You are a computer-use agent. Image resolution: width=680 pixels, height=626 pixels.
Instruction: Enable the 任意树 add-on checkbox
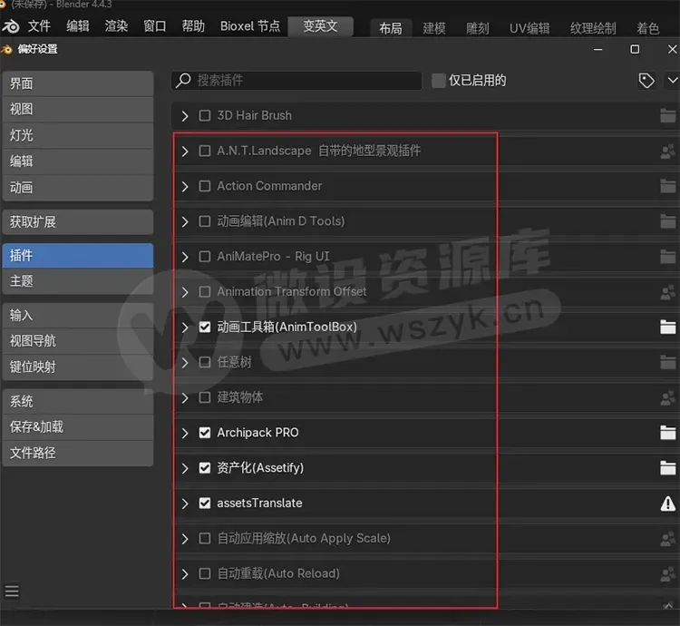204,362
